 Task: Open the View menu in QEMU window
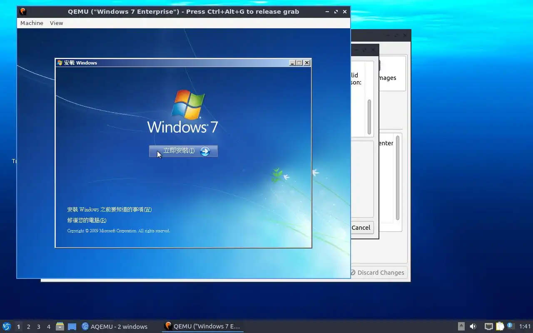[56, 23]
